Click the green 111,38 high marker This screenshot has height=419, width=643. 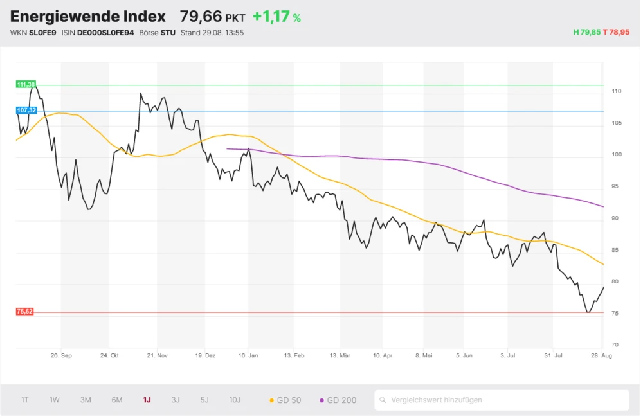26,84
